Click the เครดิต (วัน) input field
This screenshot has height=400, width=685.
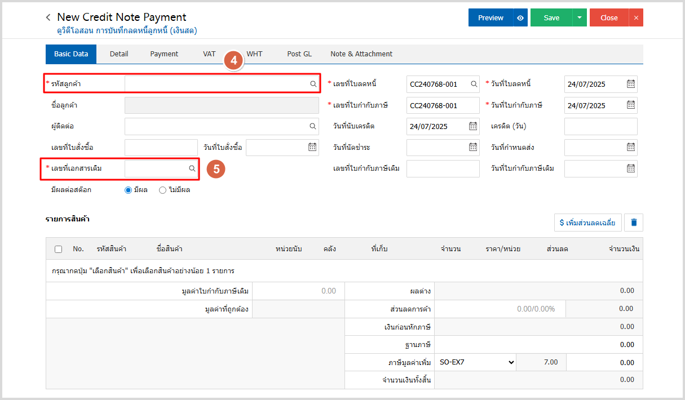600,126
